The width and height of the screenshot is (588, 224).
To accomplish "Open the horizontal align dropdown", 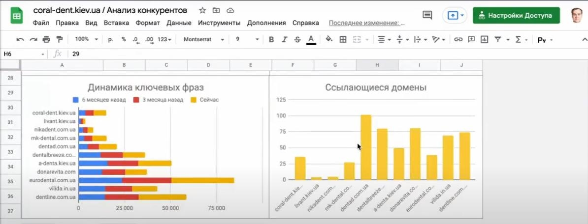I will coord(384,39).
